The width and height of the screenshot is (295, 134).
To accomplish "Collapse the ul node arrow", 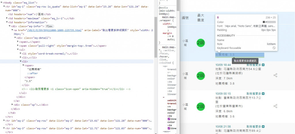I will click(18, 50).
